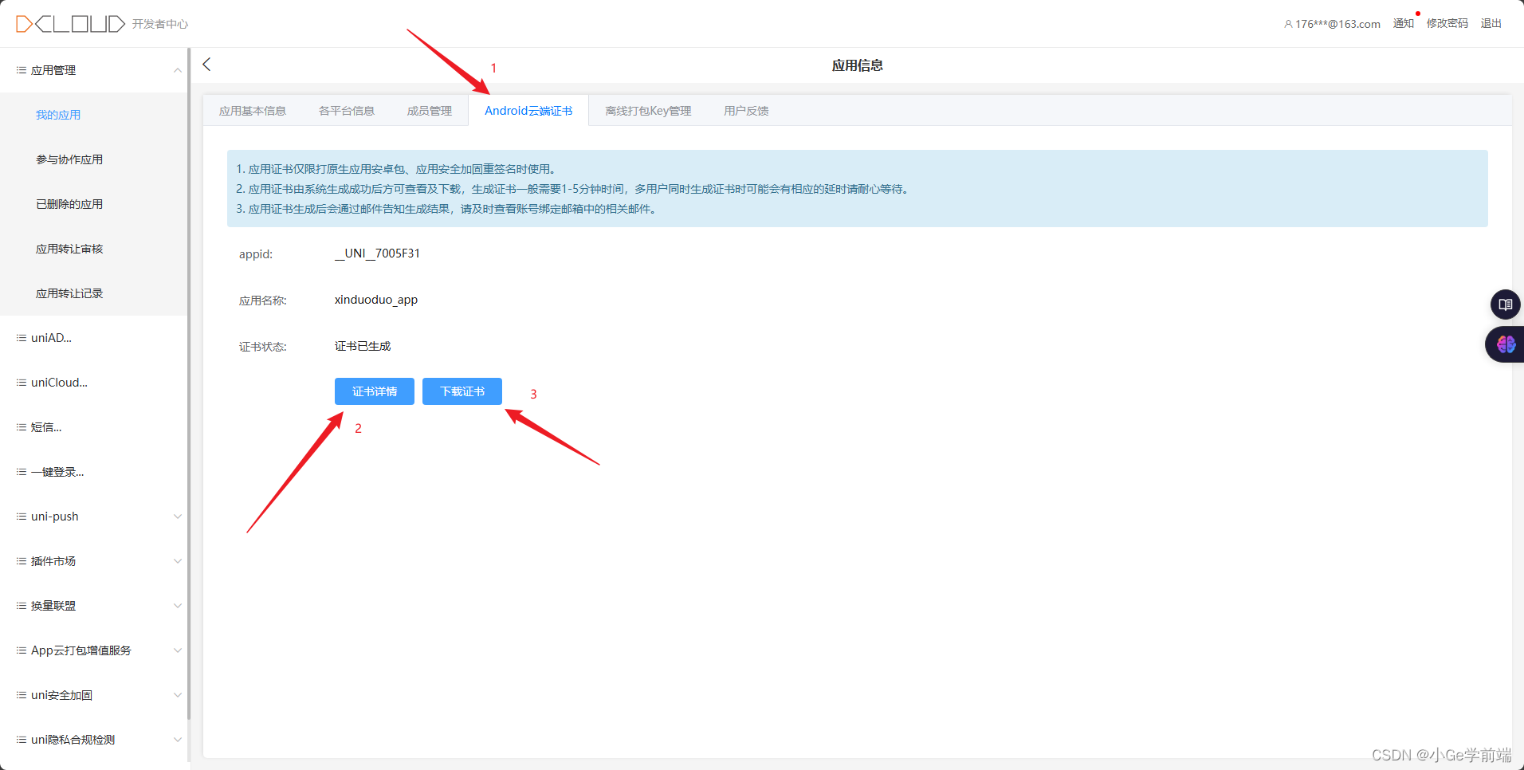Switch to the 各平台信息 tab
This screenshot has width=1524, height=770.
347,111
